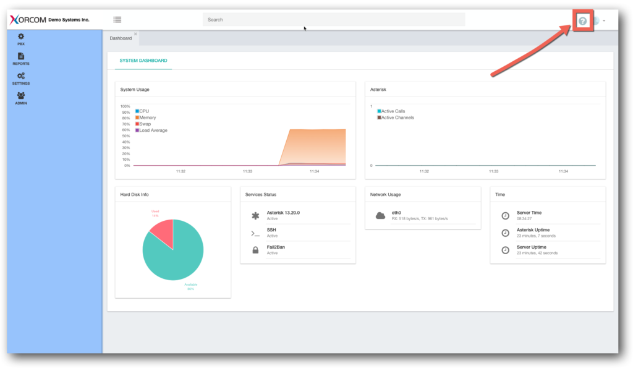Click the SSH service label
This screenshot has width=633, height=368.
[x=271, y=230]
